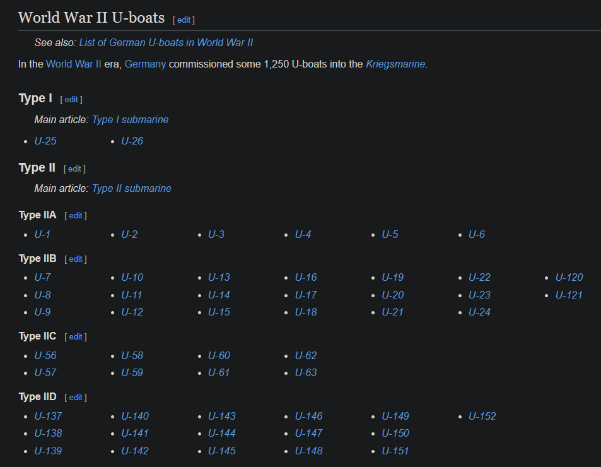Open the U-152 link
601x467 pixels.
pos(482,417)
